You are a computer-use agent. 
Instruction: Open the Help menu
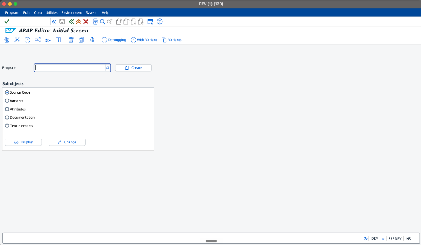[x=106, y=13]
